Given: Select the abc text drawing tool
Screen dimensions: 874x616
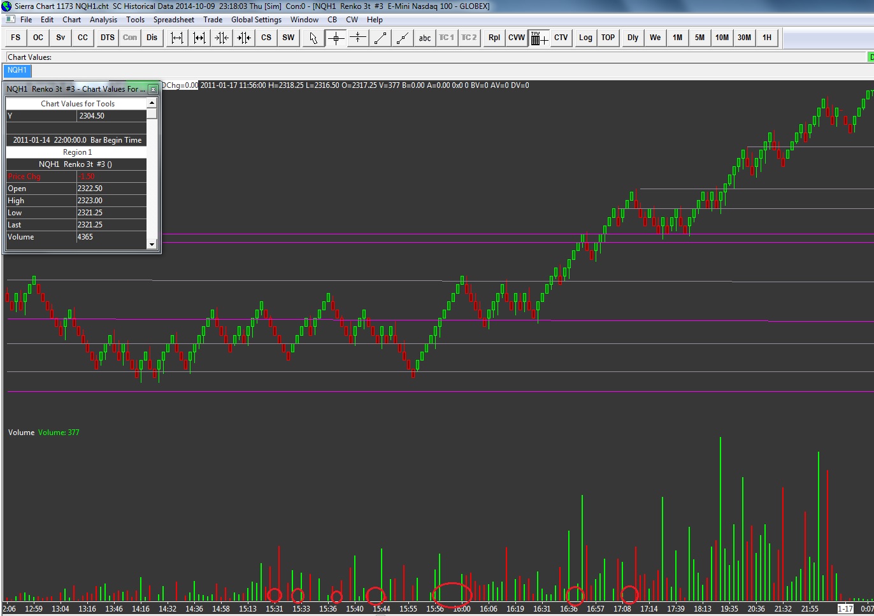Looking at the screenshot, I should point(425,38).
